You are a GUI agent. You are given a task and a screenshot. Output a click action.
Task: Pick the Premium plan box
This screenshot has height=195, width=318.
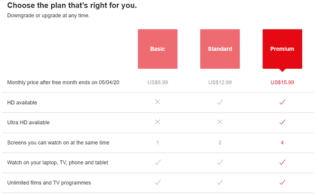pos(282,49)
